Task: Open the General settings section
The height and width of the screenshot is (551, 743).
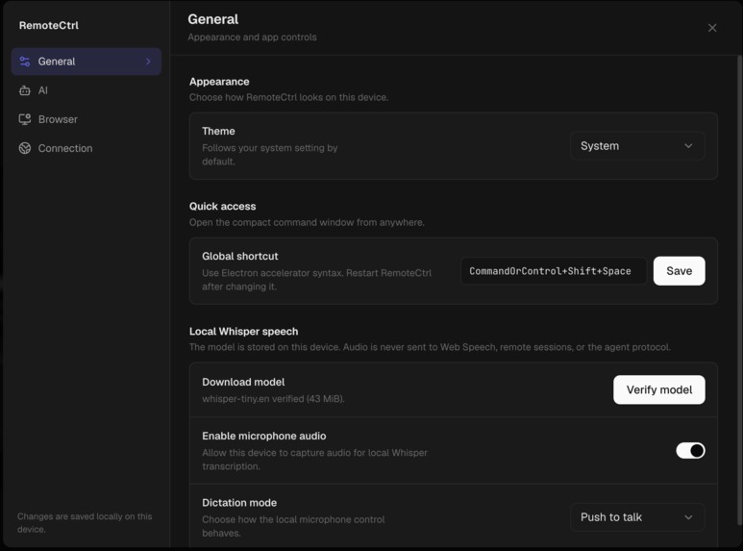Action: [87, 62]
